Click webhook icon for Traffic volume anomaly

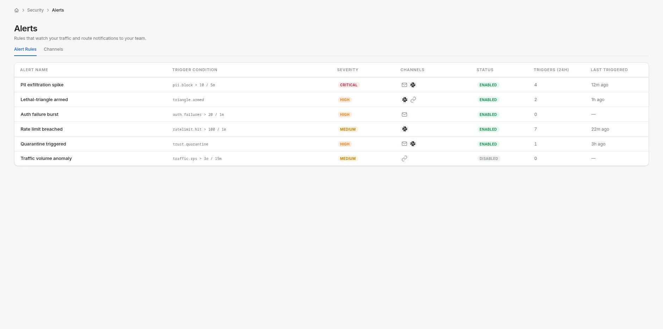pyautogui.click(x=404, y=159)
